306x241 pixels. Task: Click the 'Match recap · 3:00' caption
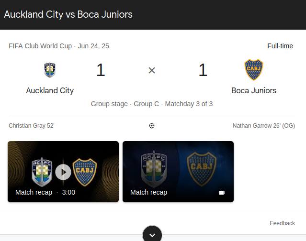click(x=45, y=192)
